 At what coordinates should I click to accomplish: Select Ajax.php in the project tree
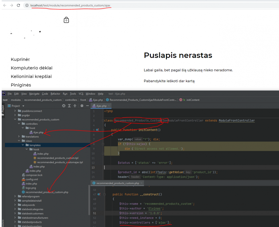click(38, 132)
